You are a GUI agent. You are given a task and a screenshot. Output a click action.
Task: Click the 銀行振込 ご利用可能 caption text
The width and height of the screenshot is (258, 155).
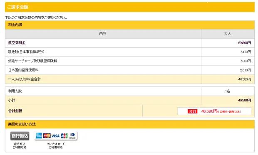(20, 145)
